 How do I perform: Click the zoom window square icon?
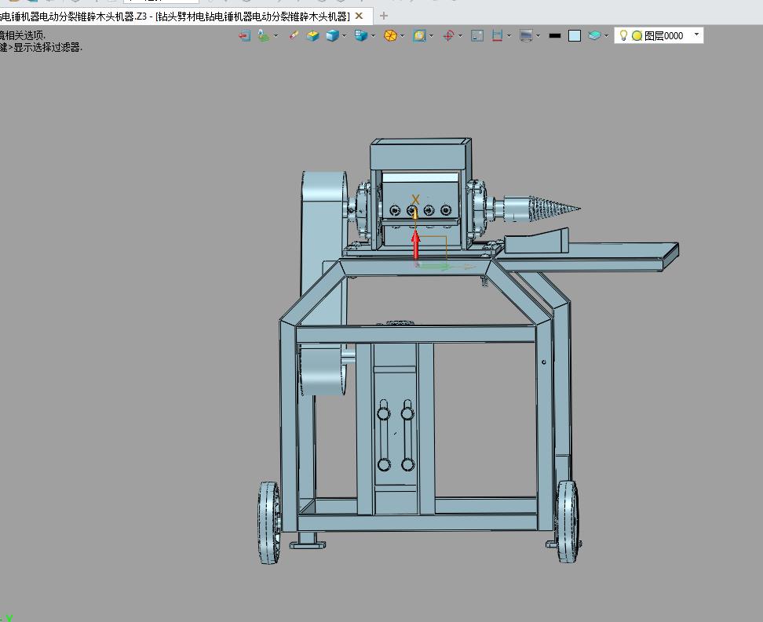pos(419,35)
